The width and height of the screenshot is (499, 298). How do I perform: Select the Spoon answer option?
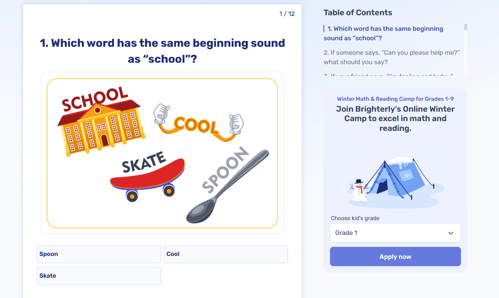[x=99, y=254]
